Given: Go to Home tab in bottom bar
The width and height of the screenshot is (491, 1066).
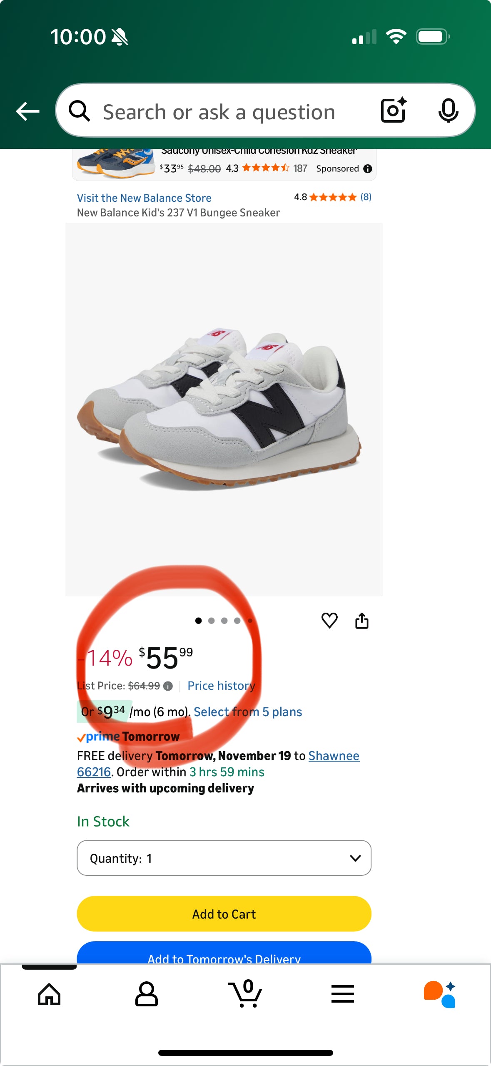Looking at the screenshot, I should tap(49, 995).
